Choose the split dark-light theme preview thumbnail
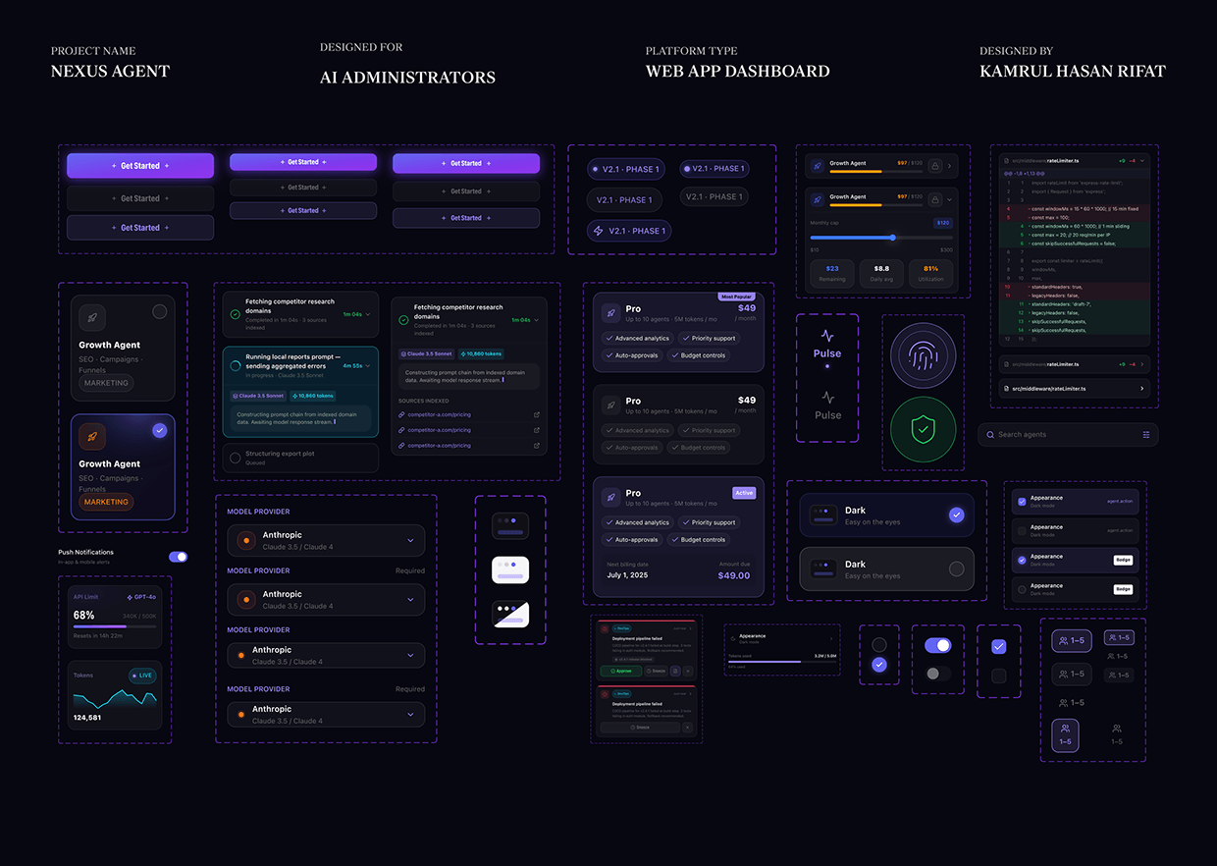Viewport: 1217px width, 866px height. (x=510, y=614)
